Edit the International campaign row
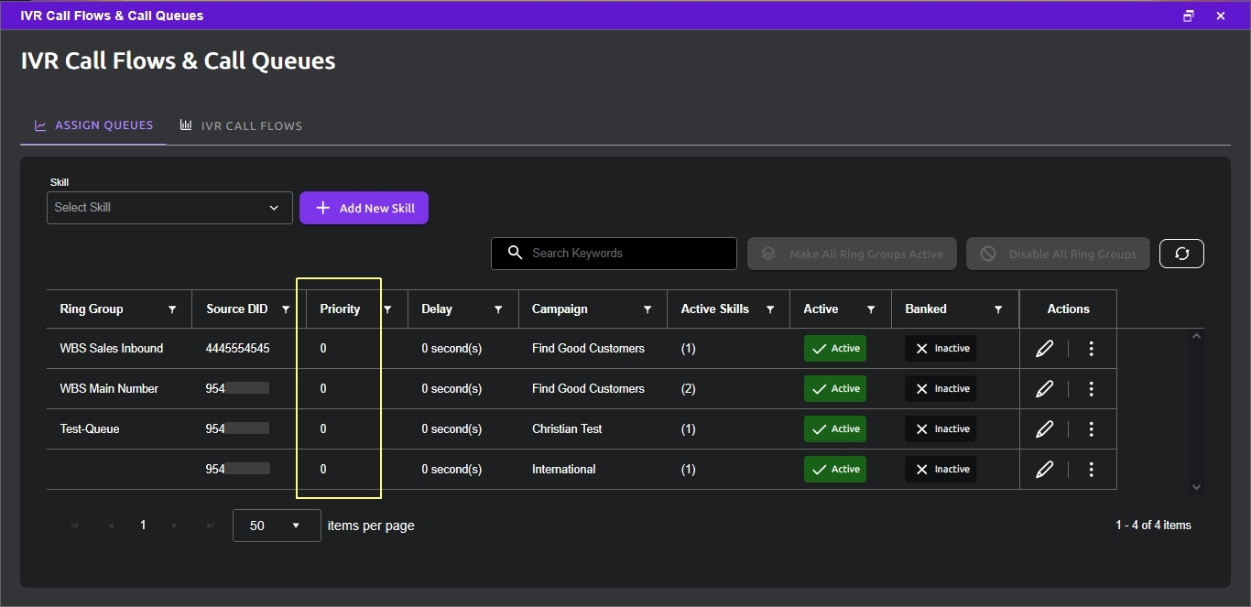 [x=1044, y=470]
